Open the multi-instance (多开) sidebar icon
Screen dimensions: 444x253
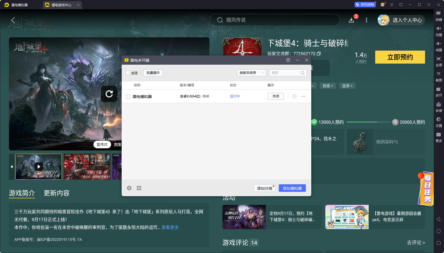point(438,89)
